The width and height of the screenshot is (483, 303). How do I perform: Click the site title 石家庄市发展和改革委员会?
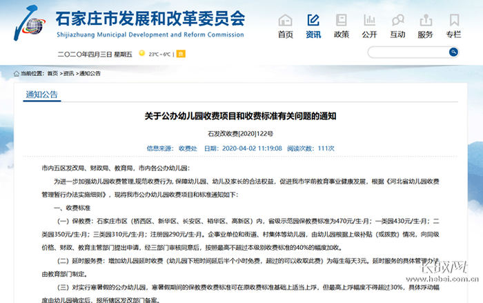click(150, 19)
